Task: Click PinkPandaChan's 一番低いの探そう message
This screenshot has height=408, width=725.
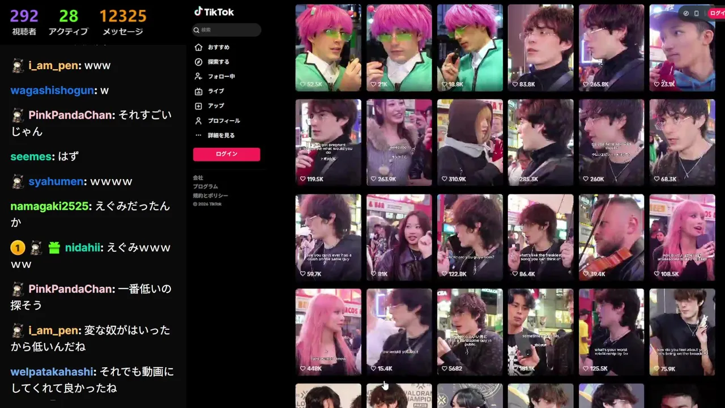Action: point(91,297)
